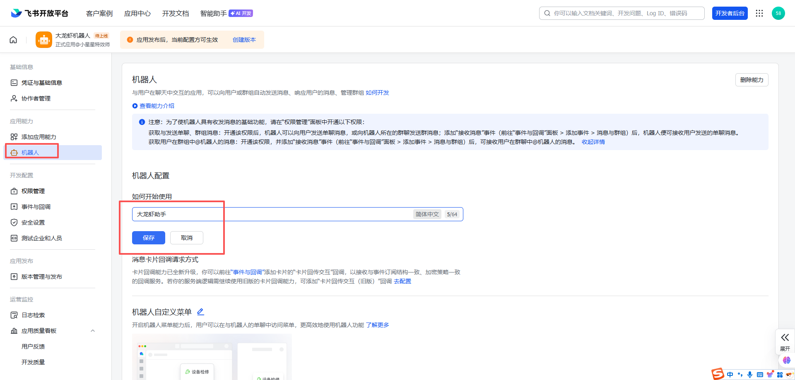Click the pencil icon beside 机器人自定义菜单
The height and width of the screenshot is (380, 795).
[x=200, y=312]
